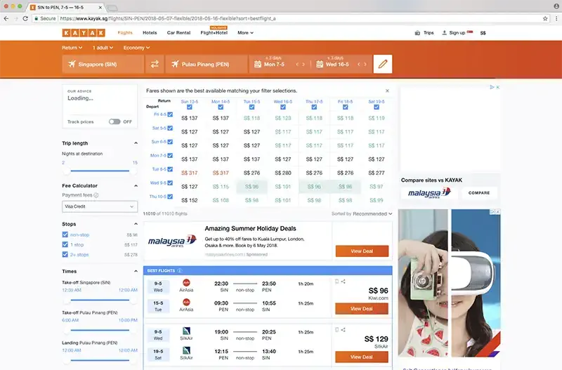This screenshot has width=562, height=370.
Task: Open the Economy cabin class dropdown
Action: click(x=136, y=48)
